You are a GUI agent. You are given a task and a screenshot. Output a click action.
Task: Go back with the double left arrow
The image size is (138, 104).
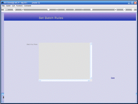click(x=65, y=10)
